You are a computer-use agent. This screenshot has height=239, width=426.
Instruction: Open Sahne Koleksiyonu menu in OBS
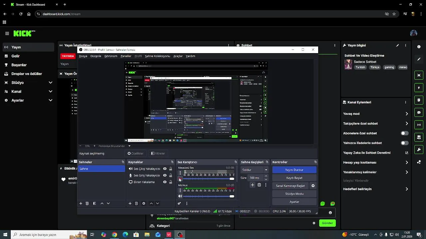[157, 56]
